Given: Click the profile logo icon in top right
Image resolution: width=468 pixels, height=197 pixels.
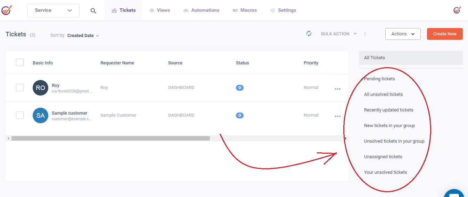Looking at the screenshot, I should point(457,10).
